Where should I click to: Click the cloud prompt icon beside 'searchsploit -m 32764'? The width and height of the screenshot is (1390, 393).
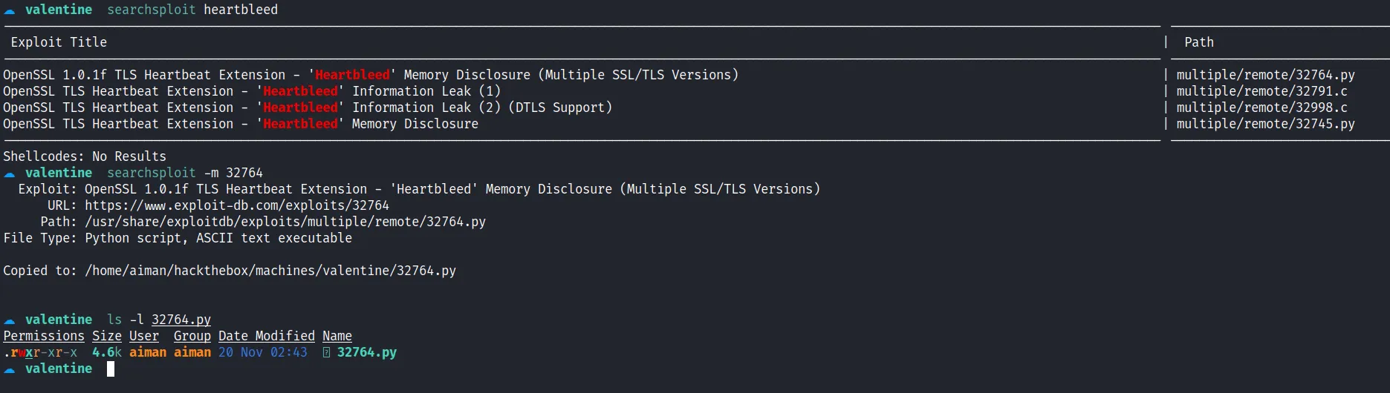coord(10,174)
